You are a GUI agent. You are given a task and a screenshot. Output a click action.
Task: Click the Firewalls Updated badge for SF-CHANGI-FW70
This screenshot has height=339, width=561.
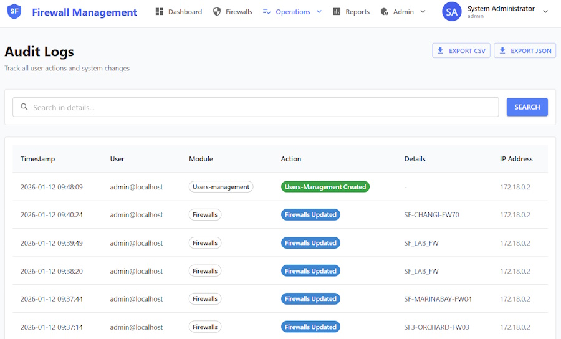coord(310,215)
